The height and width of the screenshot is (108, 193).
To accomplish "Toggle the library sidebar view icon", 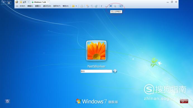I will pyautogui.click(x=102, y=6).
